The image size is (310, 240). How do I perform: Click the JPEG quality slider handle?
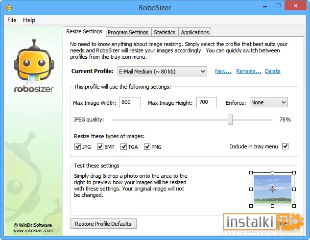tap(230, 120)
